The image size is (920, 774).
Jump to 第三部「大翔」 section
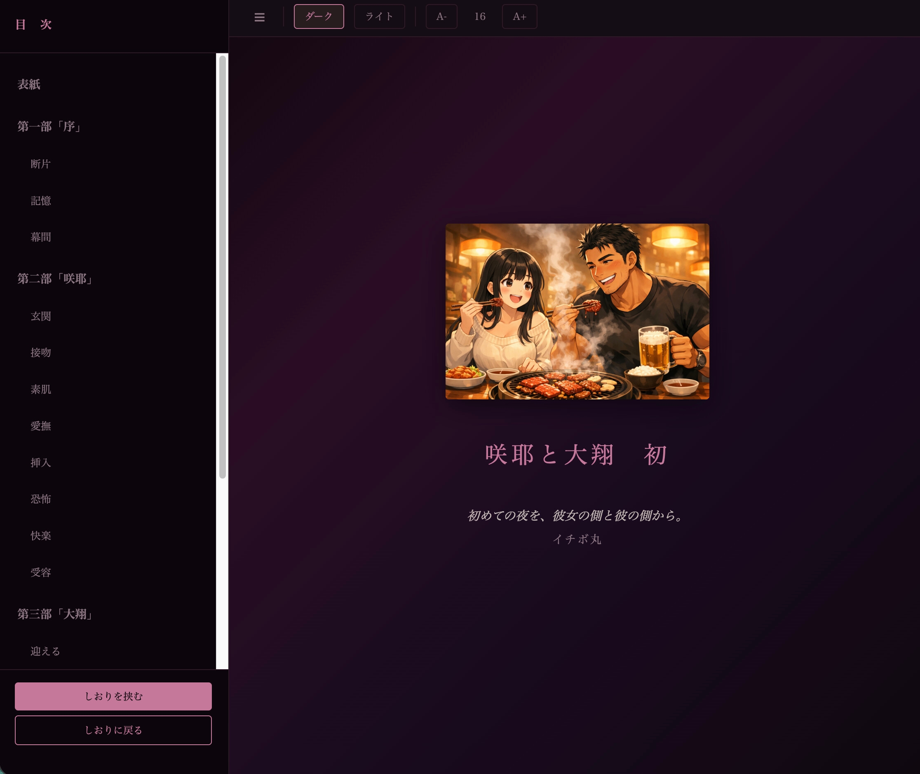pyautogui.click(x=55, y=614)
